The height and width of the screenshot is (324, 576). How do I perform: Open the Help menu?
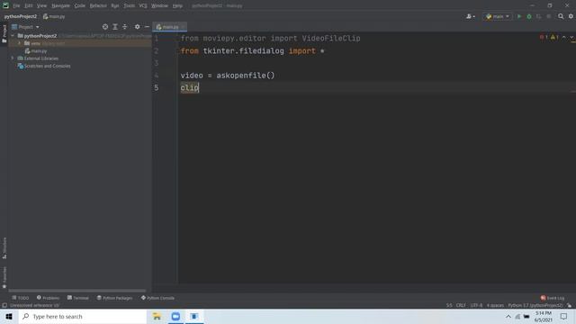177,6
